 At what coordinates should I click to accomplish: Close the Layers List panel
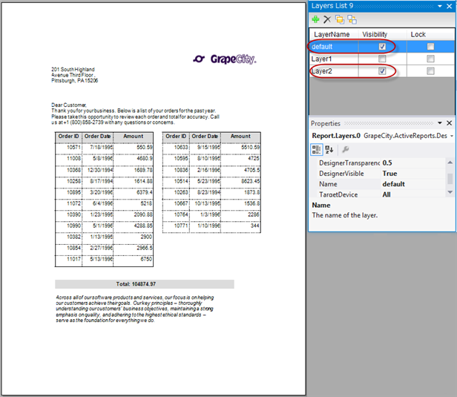[x=449, y=6]
